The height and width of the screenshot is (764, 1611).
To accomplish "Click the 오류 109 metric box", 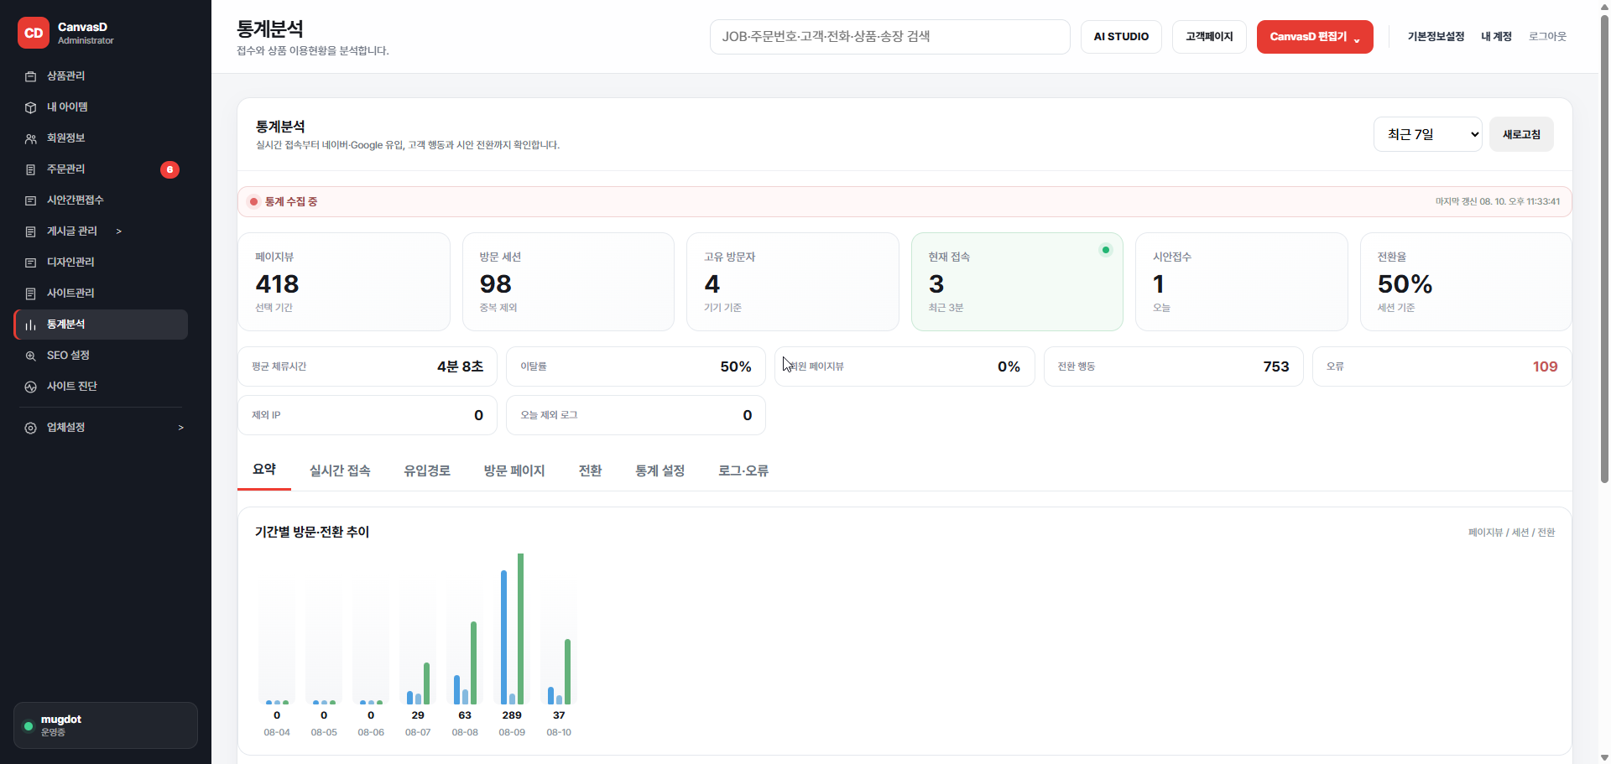I will click(1442, 366).
